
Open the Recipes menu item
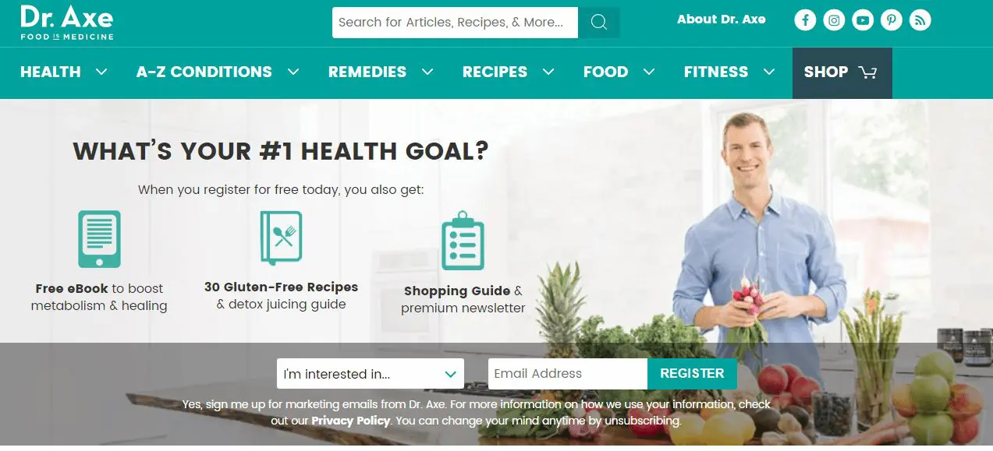495,72
